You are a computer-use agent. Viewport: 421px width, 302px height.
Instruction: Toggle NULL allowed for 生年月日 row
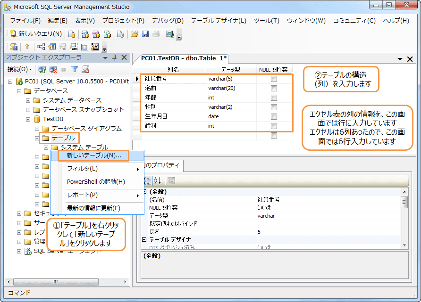pos(274,116)
